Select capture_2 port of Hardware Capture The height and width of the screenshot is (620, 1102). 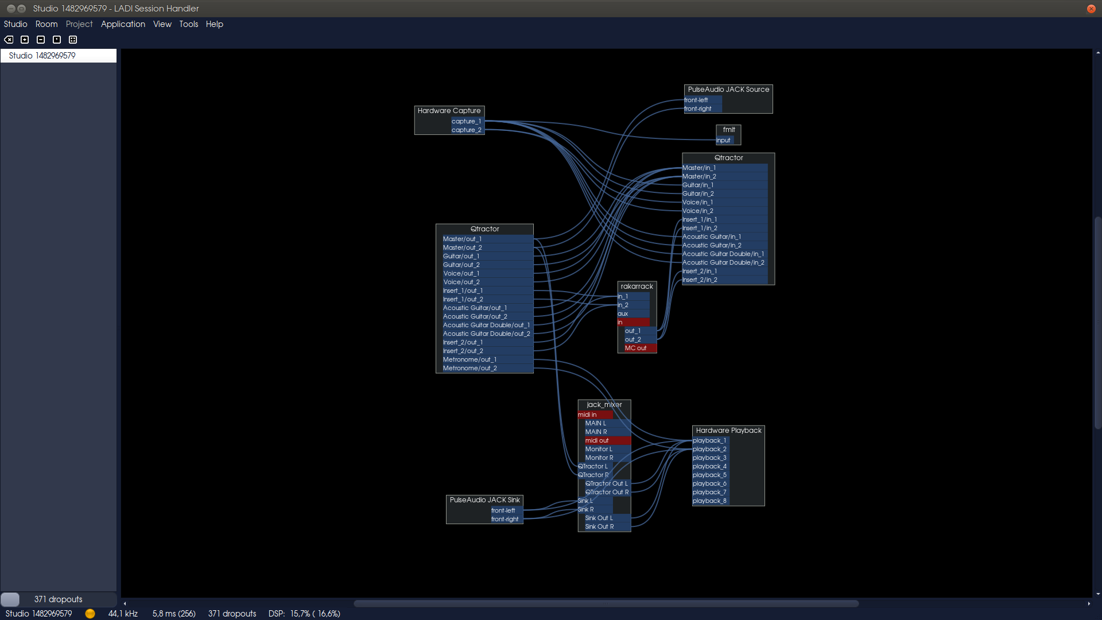pos(467,130)
